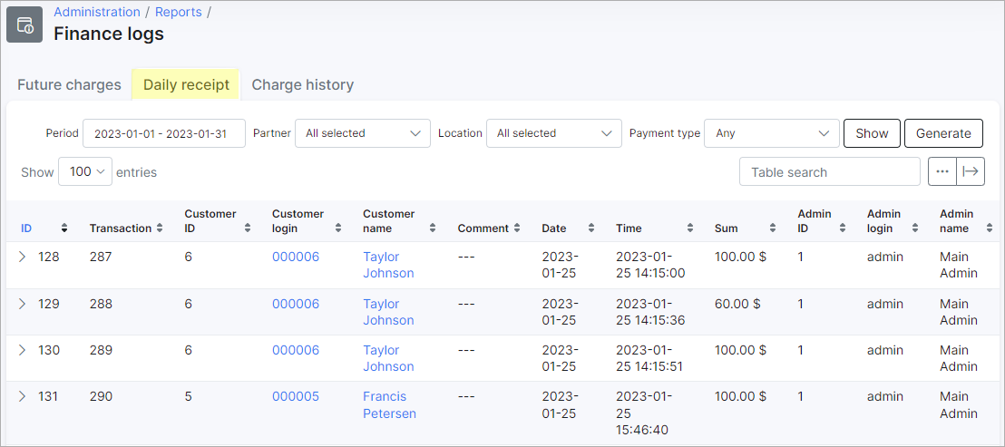1005x447 pixels.
Task: Switch to the Charge history tab
Action: click(x=303, y=84)
